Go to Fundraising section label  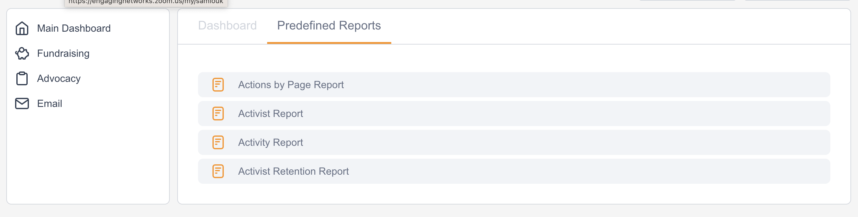[x=63, y=54]
